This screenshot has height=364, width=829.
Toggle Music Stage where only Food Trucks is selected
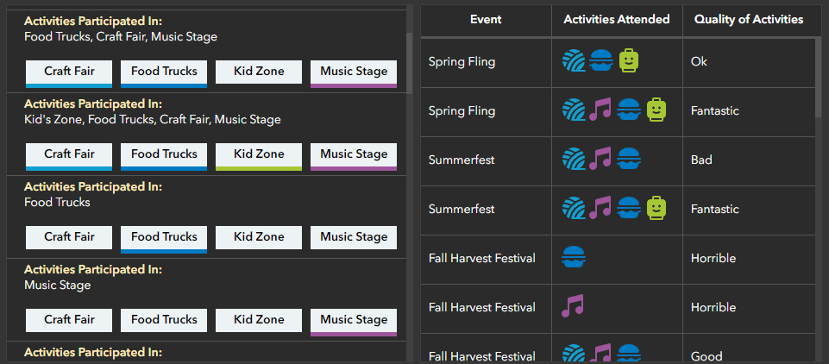point(354,237)
